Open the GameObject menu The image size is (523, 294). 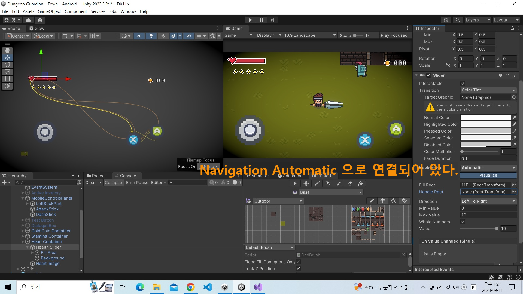[x=49, y=11]
